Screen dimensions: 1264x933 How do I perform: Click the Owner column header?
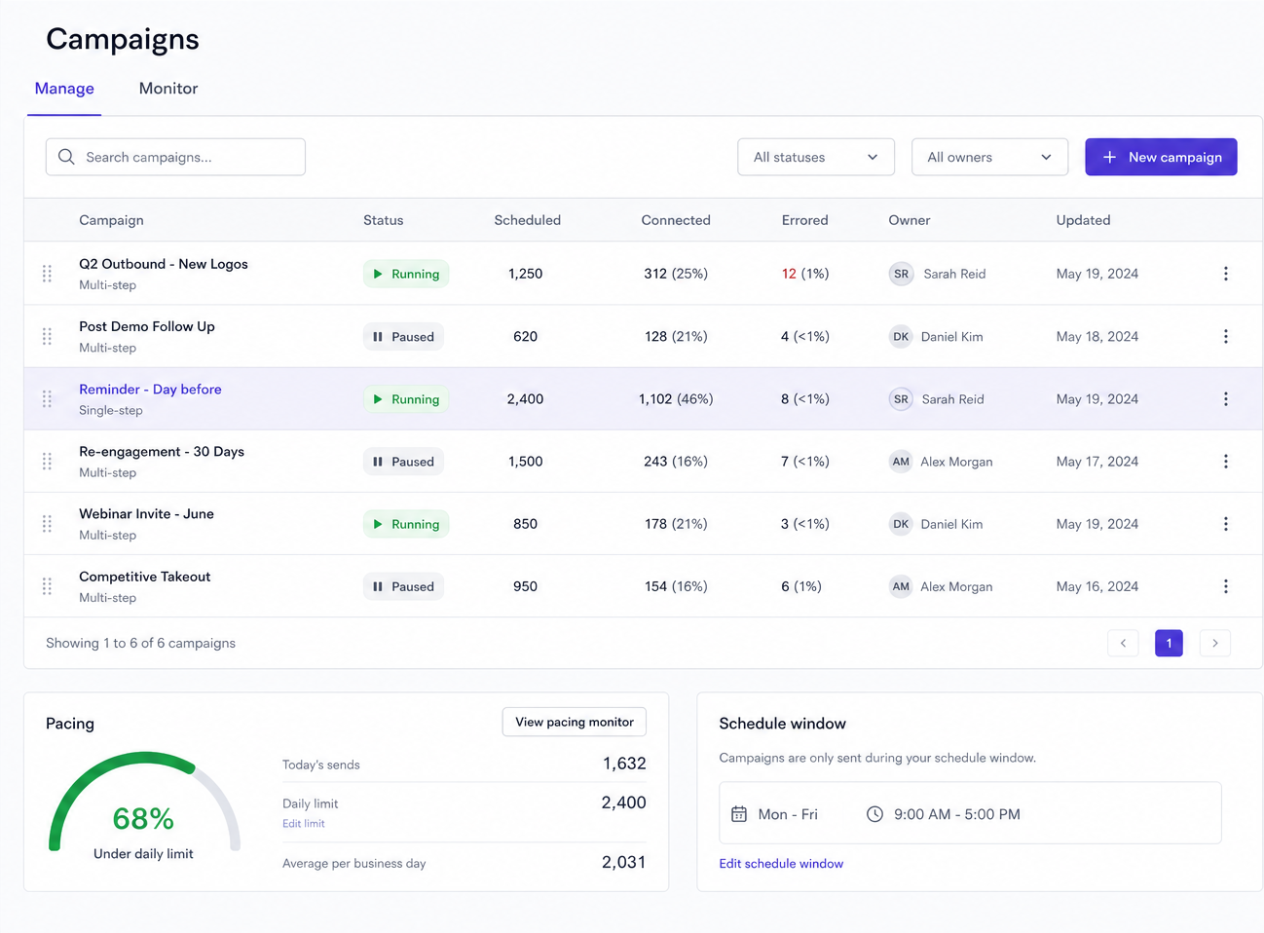point(910,220)
